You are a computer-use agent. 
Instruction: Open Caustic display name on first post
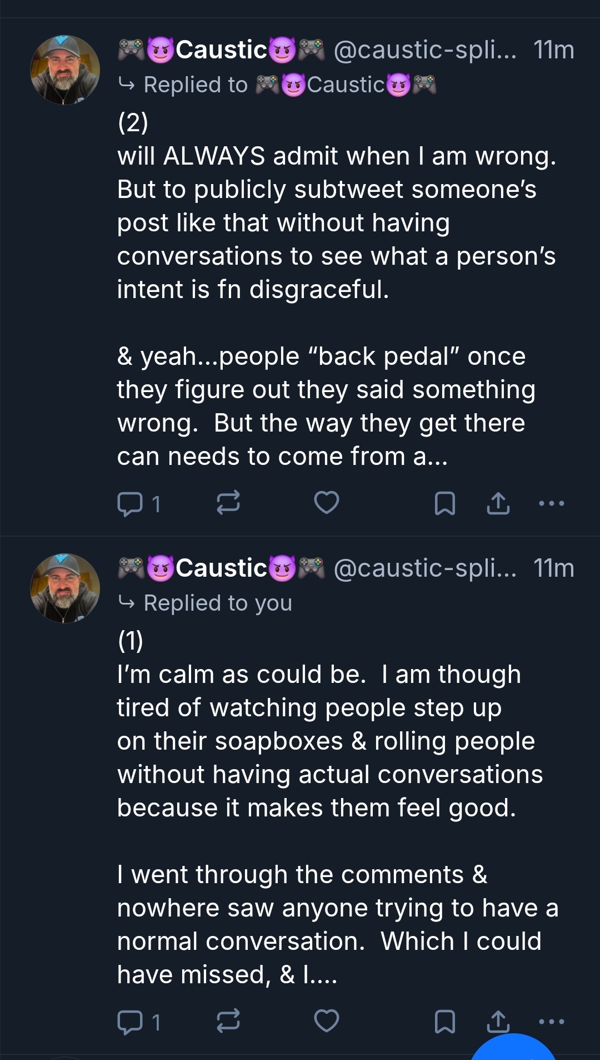pyautogui.click(x=222, y=50)
